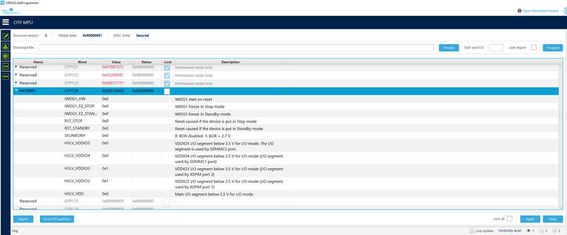Expand the Reserved OTP122 row
Viewport: 567px width, 235px height.
16,75
